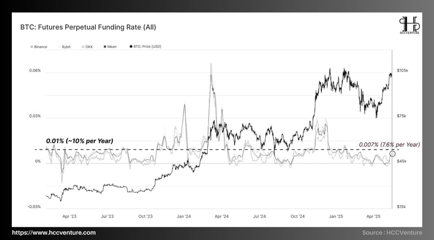The height and width of the screenshot is (240, 434).
Task: Click the 0.01% (~10% per Year) annotation
Action: tap(80, 141)
